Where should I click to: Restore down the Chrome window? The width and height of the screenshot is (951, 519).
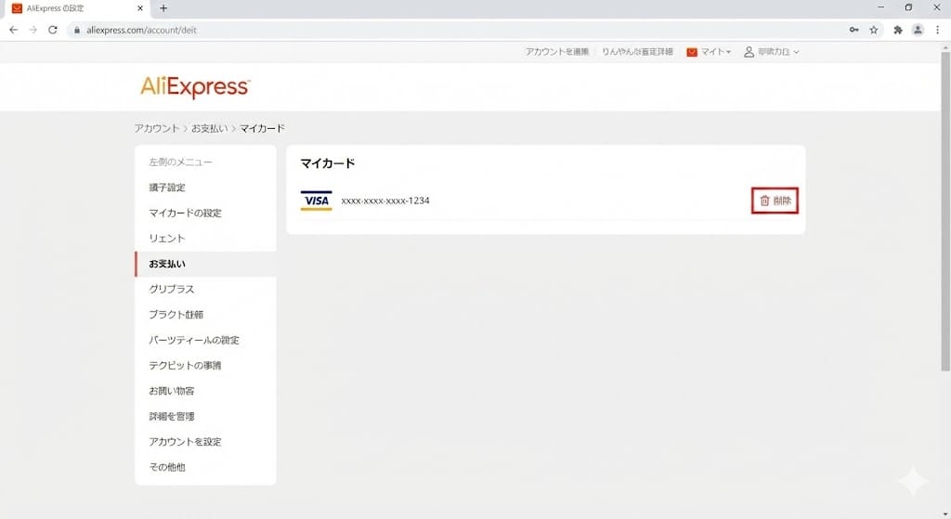908,7
